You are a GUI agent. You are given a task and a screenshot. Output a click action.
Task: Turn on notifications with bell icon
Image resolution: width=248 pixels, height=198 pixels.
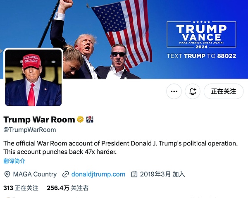pos(193,91)
